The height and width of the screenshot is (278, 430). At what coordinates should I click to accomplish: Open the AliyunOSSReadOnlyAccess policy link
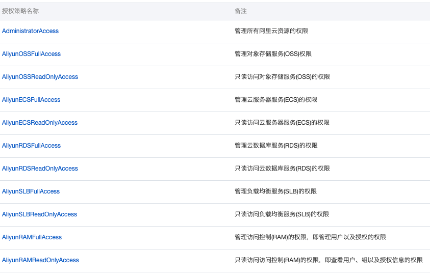[x=40, y=77]
